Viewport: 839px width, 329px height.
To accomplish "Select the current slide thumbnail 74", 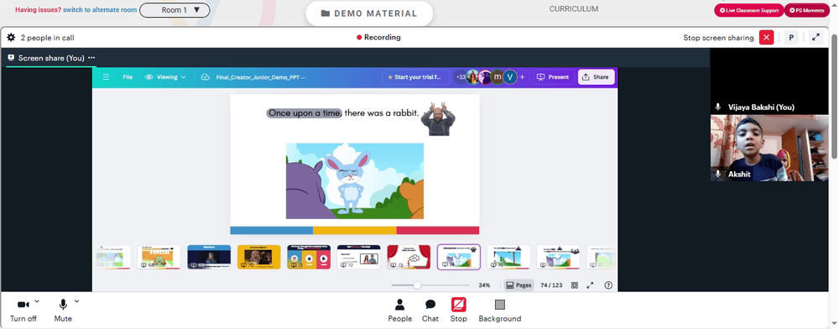I will [x=459, y=257].
